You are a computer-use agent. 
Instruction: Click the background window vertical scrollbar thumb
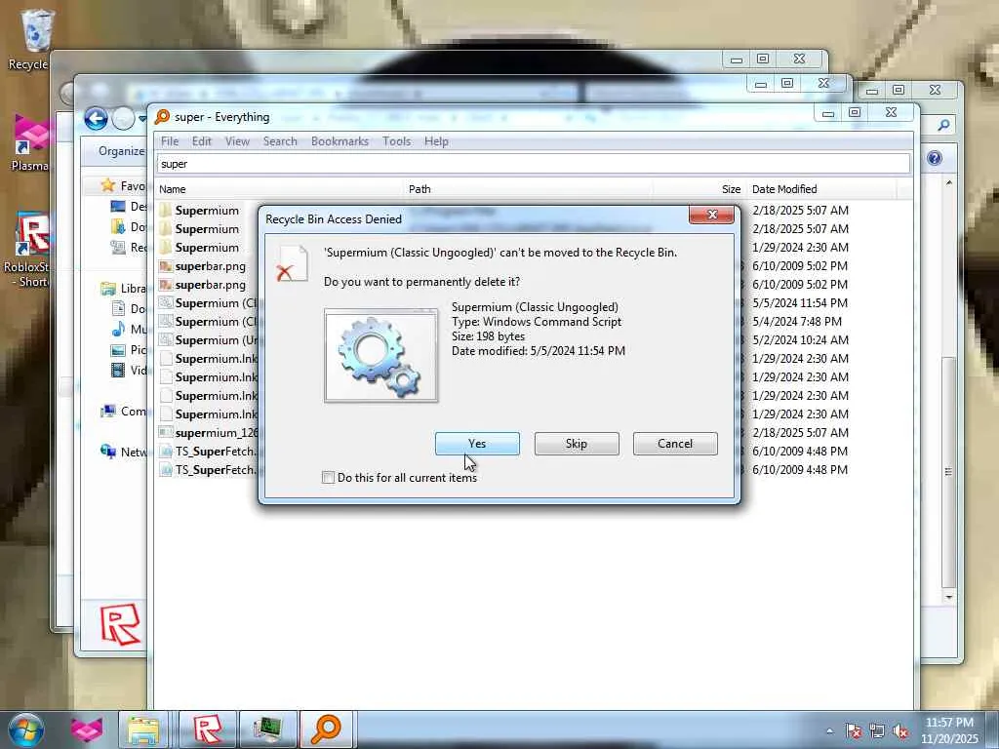[949, 472]
